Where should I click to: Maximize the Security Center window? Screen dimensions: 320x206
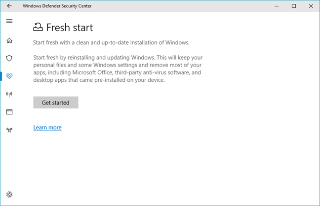(294, 6)
